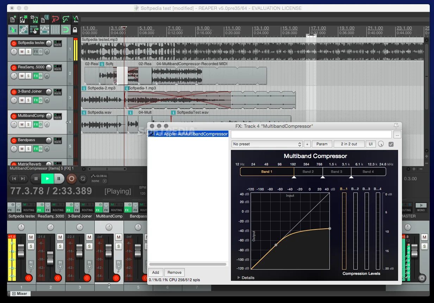This screenshot has height=303, width=434.
Task: Click the wet/dry mix knob in FX window
Action: pos(381,144)
